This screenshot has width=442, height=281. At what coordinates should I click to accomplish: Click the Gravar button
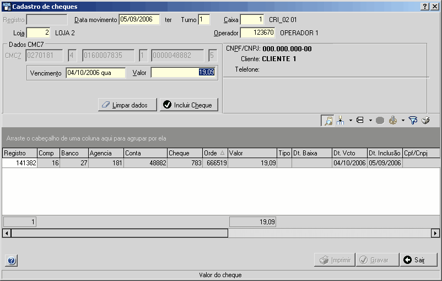pos(378,260)
